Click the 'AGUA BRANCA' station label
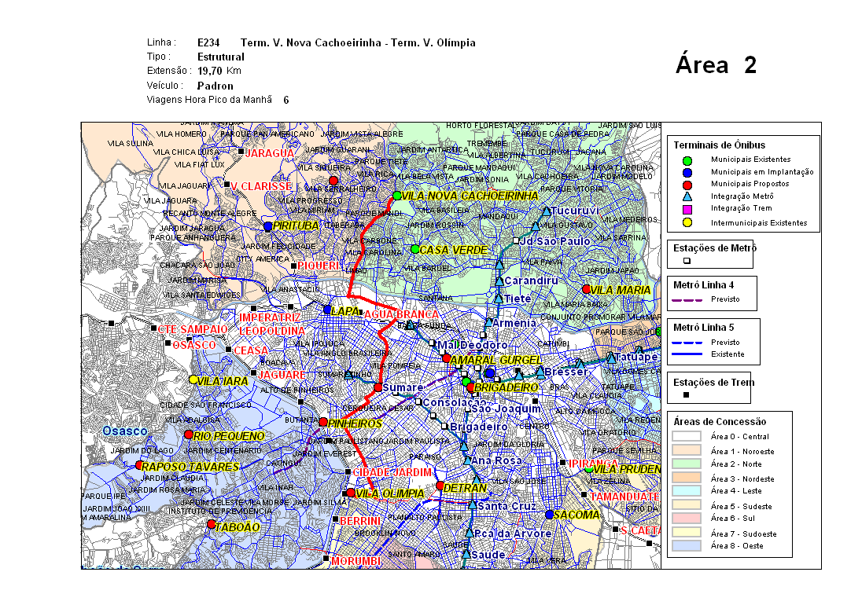The height and width of the screenshot is (594, 862). pos(401,314)
